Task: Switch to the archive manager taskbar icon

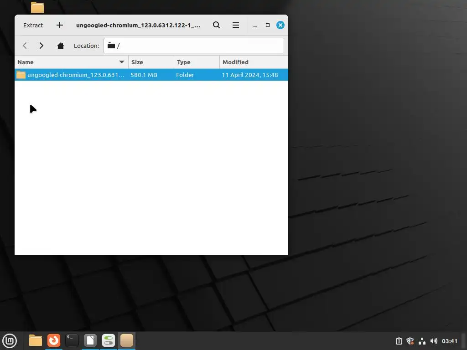Action: pos(127,340)
